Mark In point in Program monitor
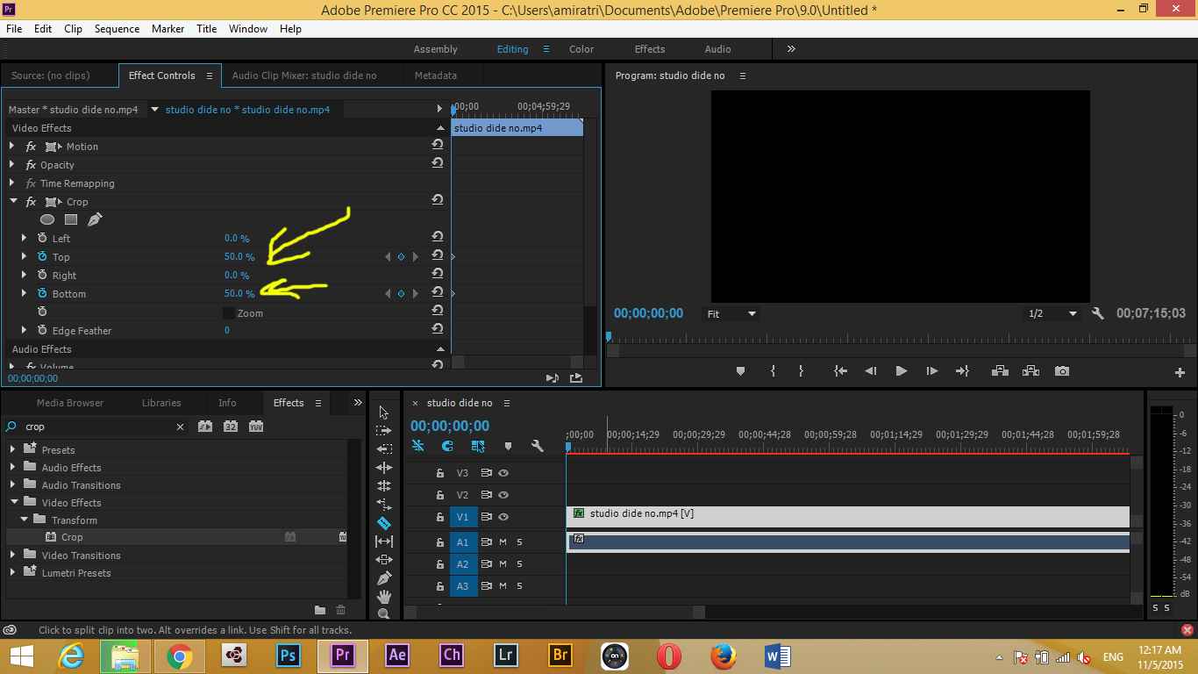The width and height of the screenshot is (1198, 674). (x=773, y=371)
